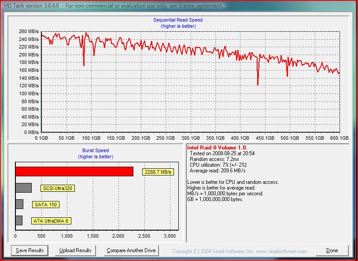Click the Sequential Read Speed chart title
This screenshot has width=358, height=261.
(x=178, y=20)
